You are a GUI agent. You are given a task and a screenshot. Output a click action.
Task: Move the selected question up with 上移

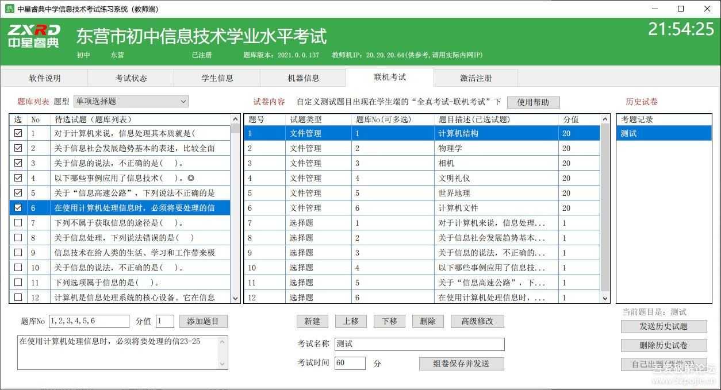[351, 322]
